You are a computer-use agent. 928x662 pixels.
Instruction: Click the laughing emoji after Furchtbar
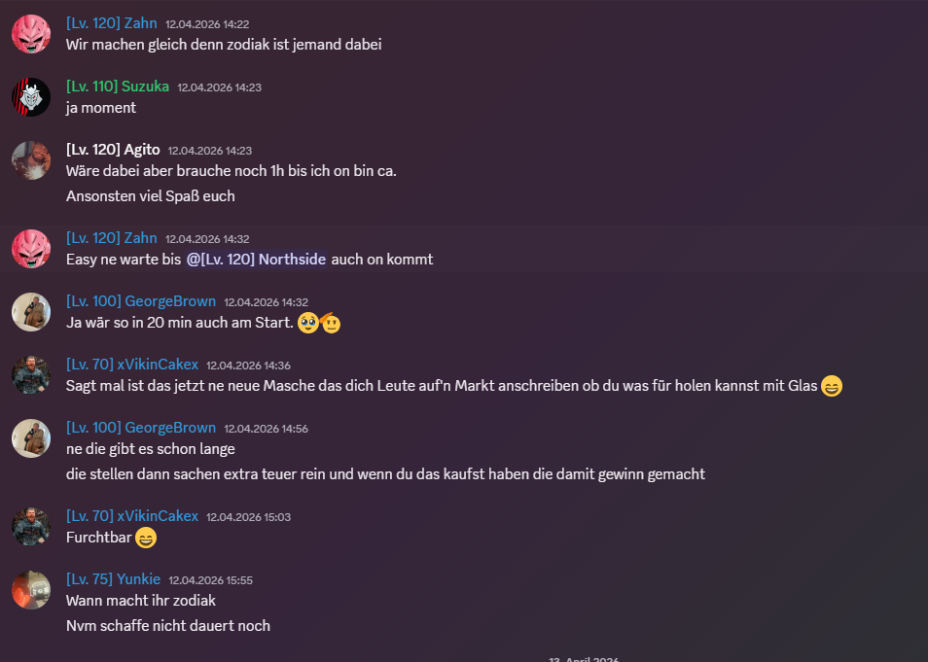point(145,538)
